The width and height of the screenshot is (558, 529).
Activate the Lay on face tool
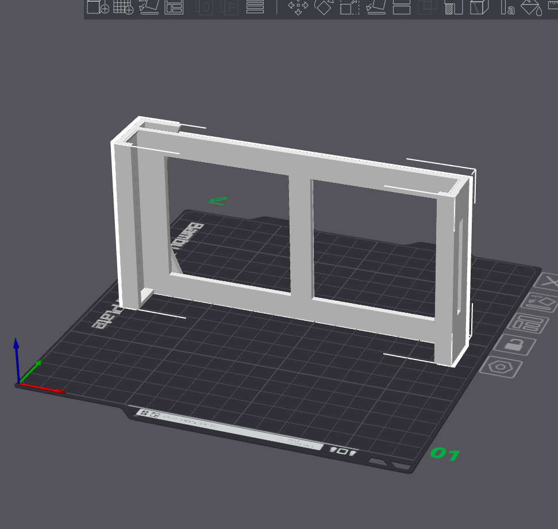tap(376, 7)
